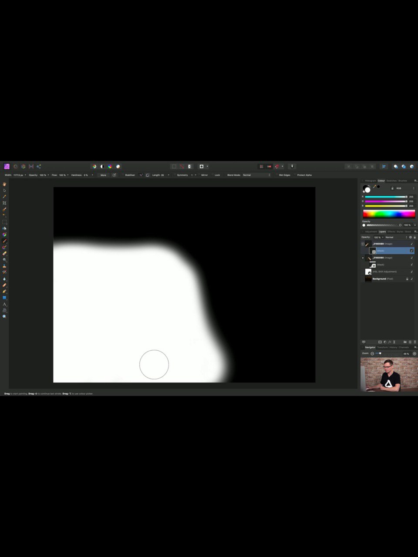This screenshot has width=418, height=557.
Task: Switch to the History tab
Action: point(393,347)
